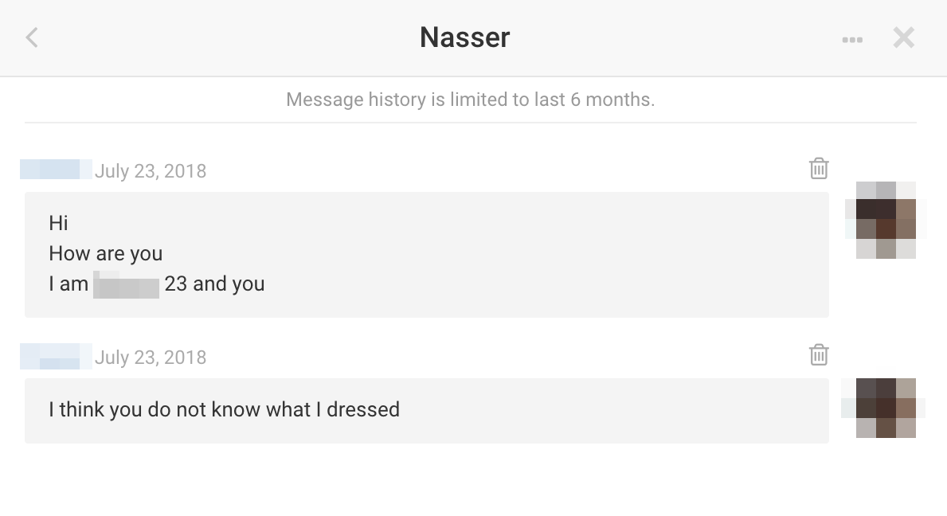Viewport: 947px width, 516px height.
Task: Close the Nasser conversation with X
Action: click(903, 37)
